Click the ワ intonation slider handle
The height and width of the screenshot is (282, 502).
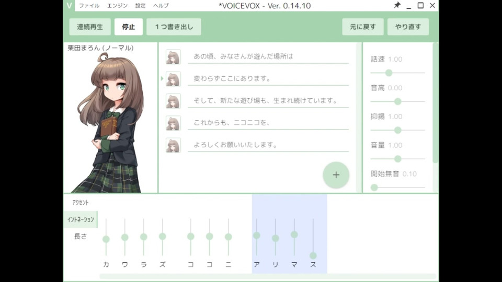point(125,237)
